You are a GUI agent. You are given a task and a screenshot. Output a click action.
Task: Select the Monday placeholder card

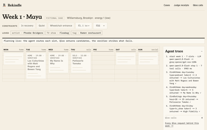click(x=13, y=59)
